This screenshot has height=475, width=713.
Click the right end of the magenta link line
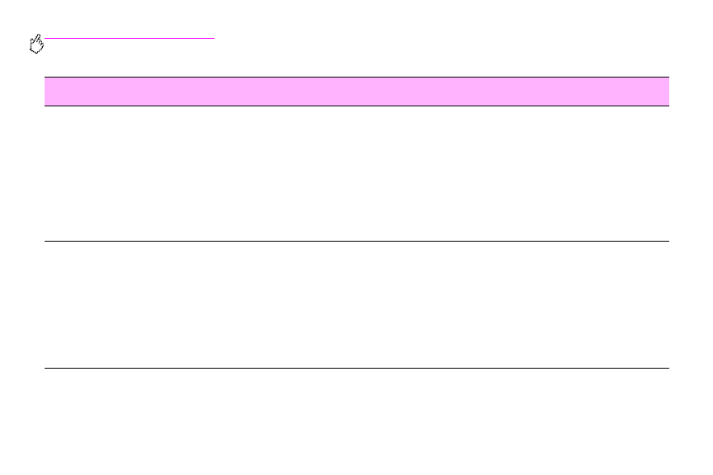click(211, 38)
